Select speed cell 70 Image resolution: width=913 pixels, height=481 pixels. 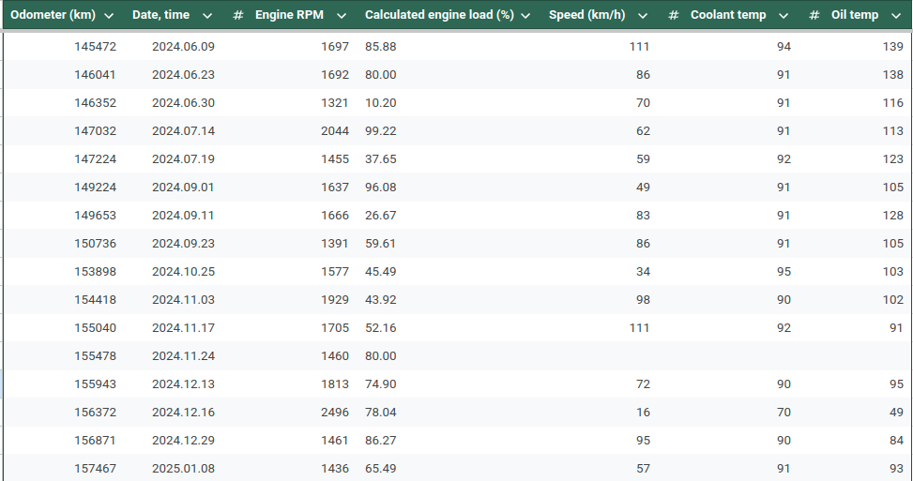tap(643, 103)
